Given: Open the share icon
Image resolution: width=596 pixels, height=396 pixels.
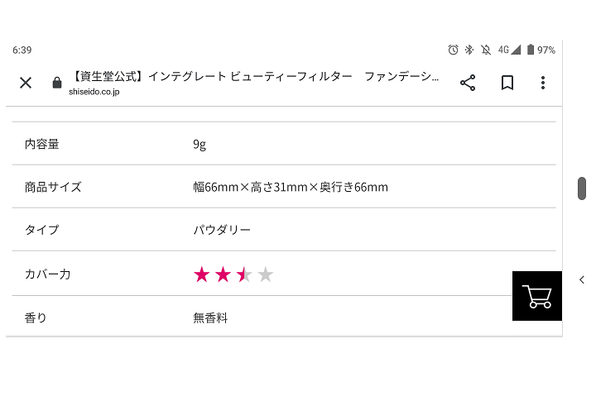Looking at the screenshot, I should pos(468,83).
